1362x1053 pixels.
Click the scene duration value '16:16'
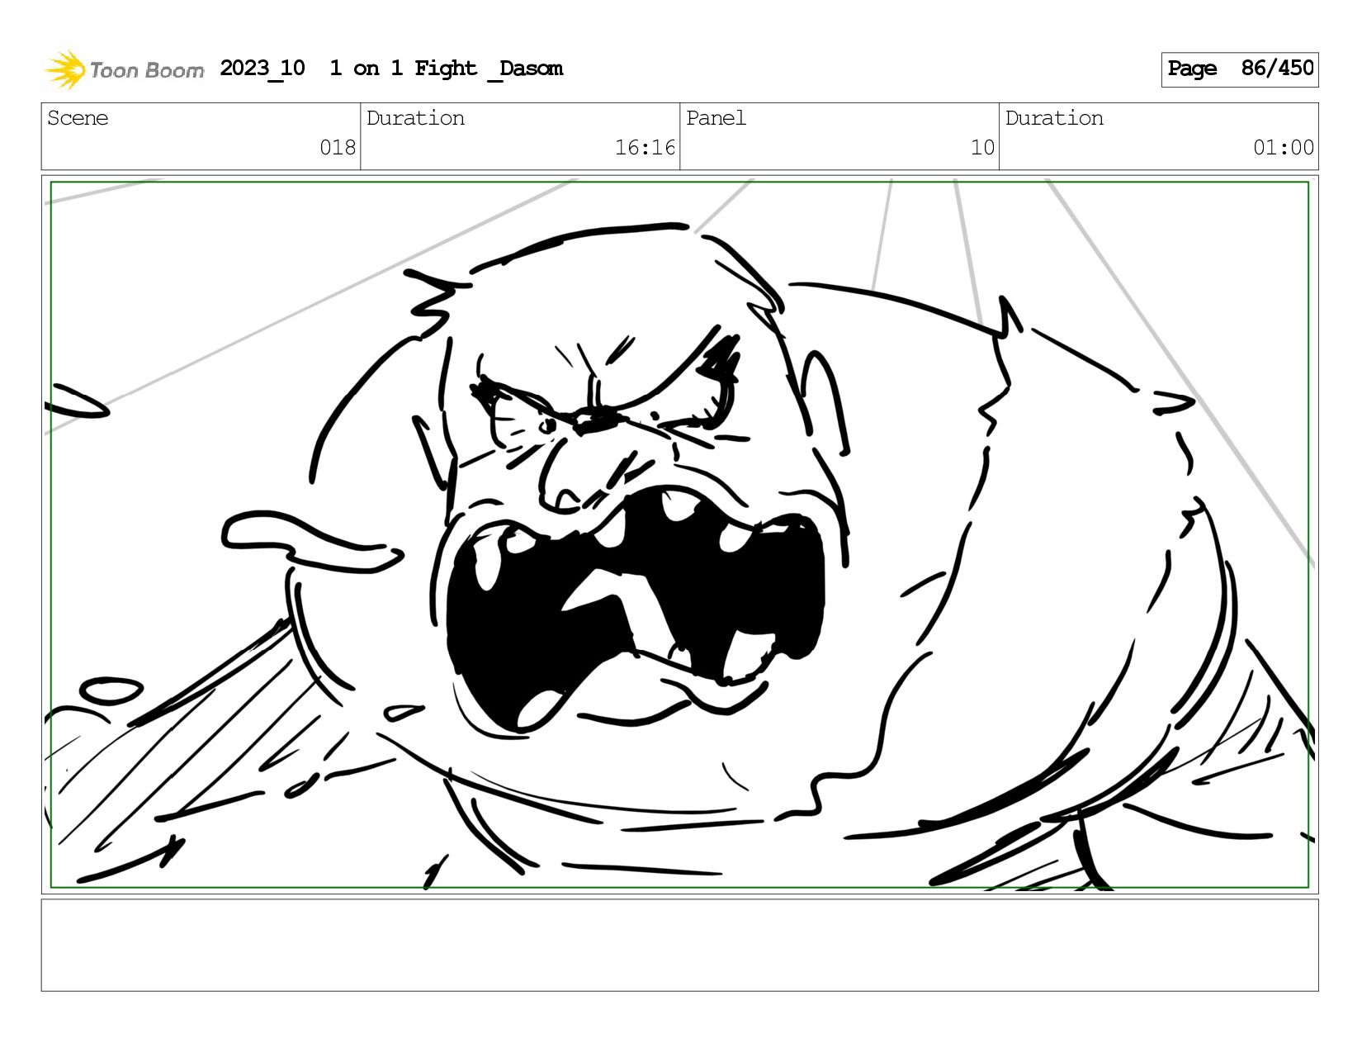click(x=645, y=148)
